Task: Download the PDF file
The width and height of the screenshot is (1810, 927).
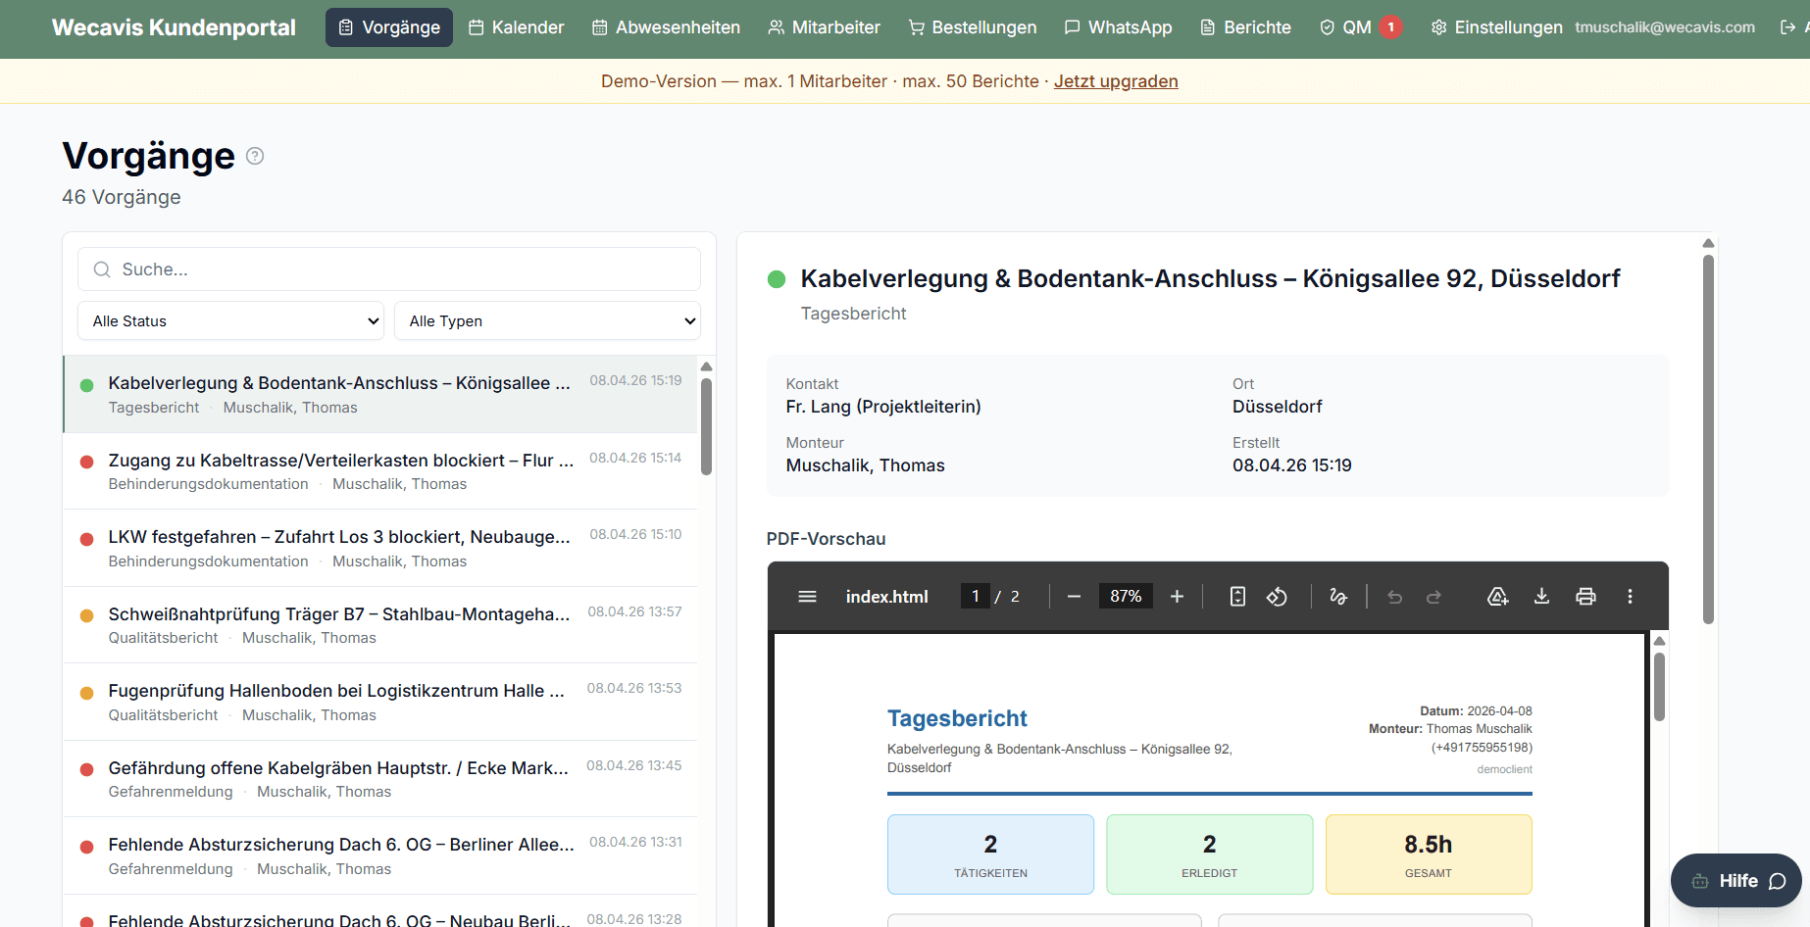Action: (1541, 597)
